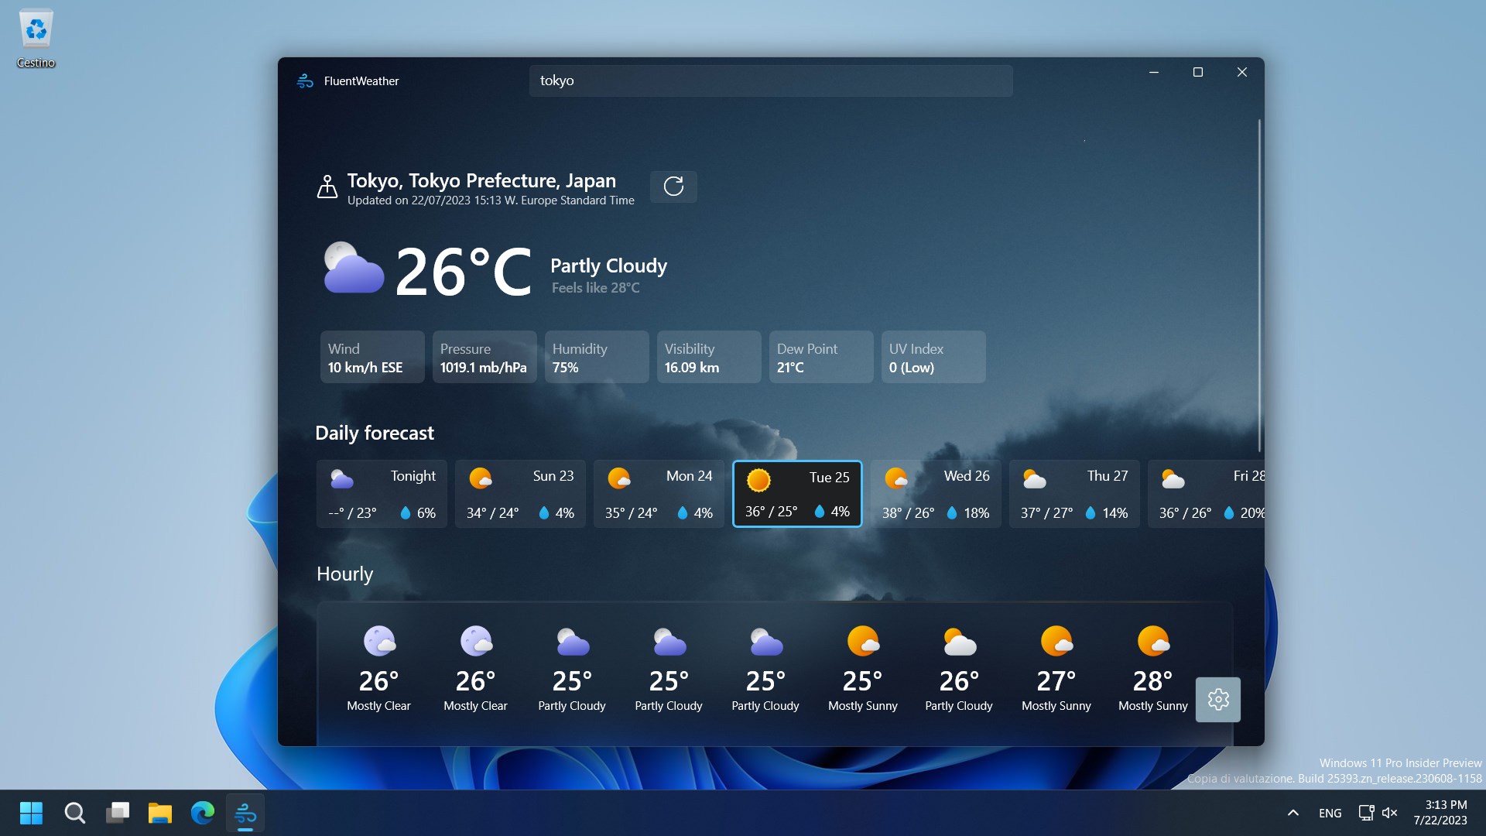Click the partly cloudy icon on Tonight's card

[x=341, y=478]
